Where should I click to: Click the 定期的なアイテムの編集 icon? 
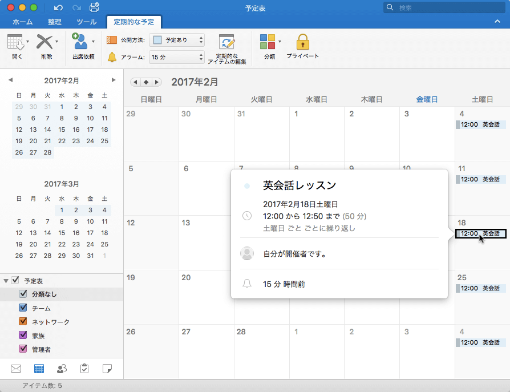click(x=226, y=42)
